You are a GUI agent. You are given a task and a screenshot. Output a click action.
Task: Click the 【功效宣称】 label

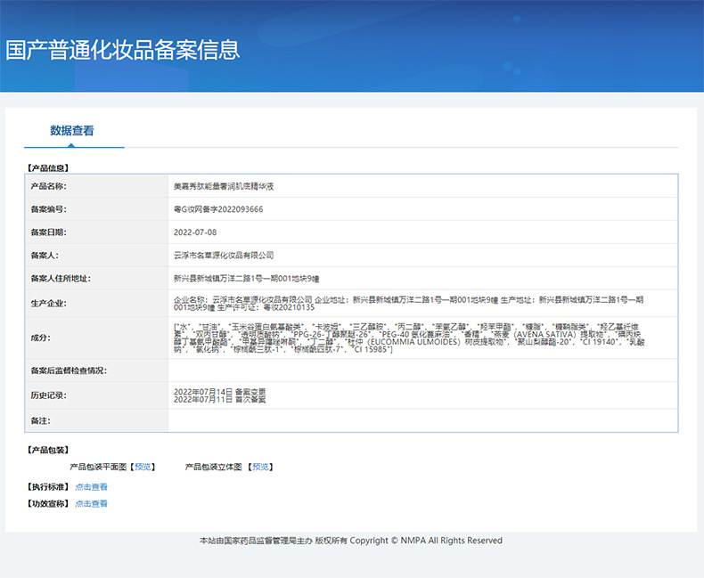[x=48, y=503]
